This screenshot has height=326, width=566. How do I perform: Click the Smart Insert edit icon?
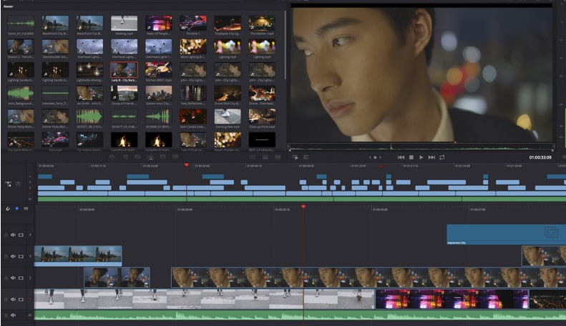112,157
